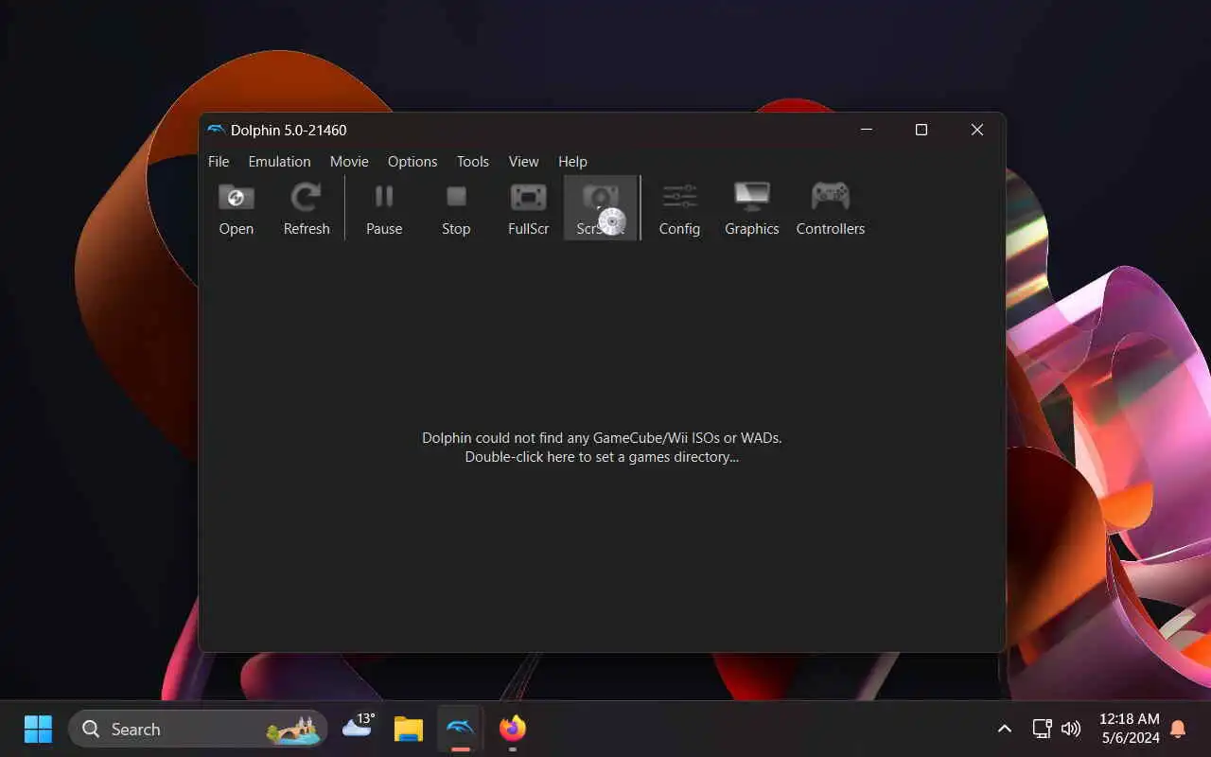
Task: Close the Dolphin window
Action: (x=977, y=130)
